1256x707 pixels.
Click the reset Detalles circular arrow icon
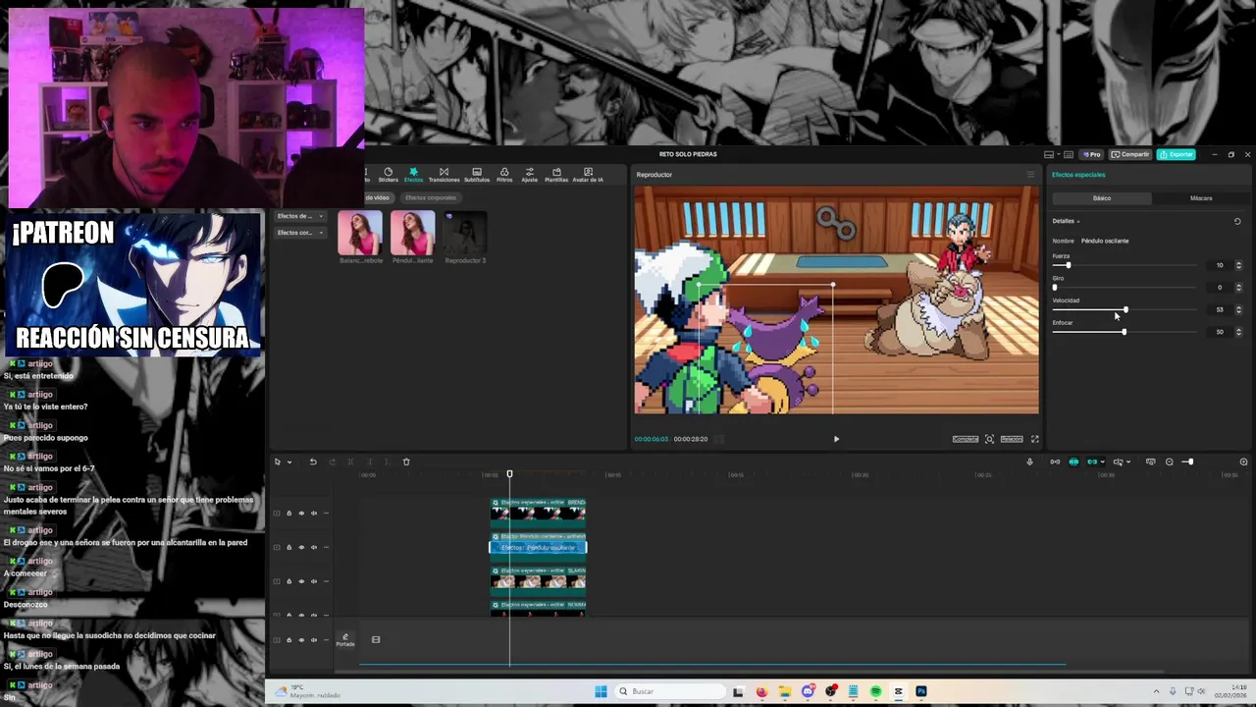(x=1237, y=221)
